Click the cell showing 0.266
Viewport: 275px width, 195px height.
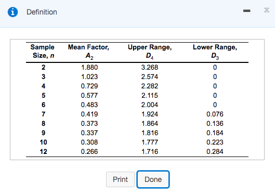(89, 151)
